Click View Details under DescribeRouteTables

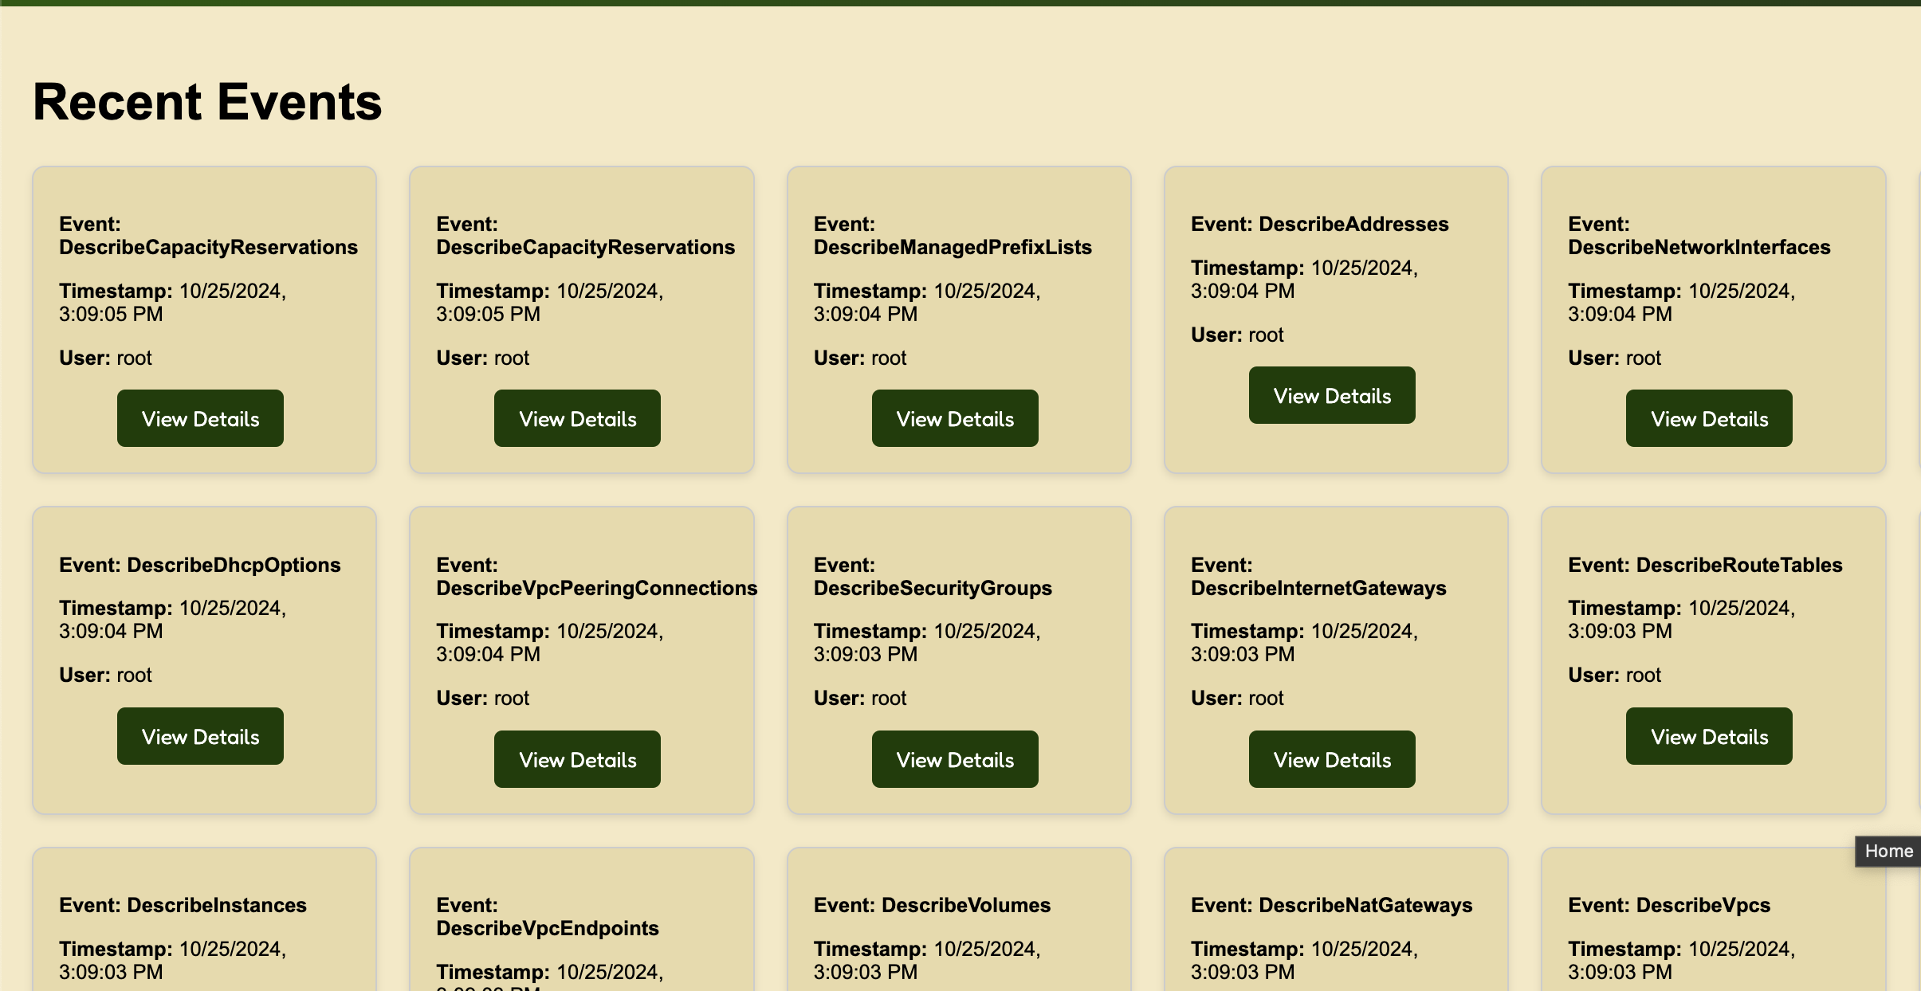click(1708, 736)
